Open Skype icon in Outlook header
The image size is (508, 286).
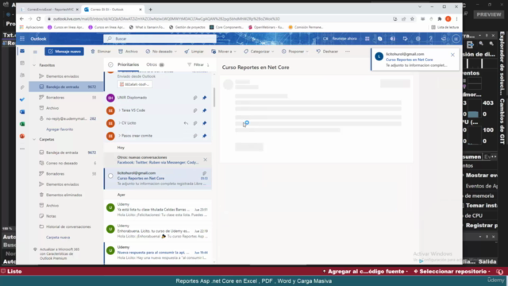point(379,39)
